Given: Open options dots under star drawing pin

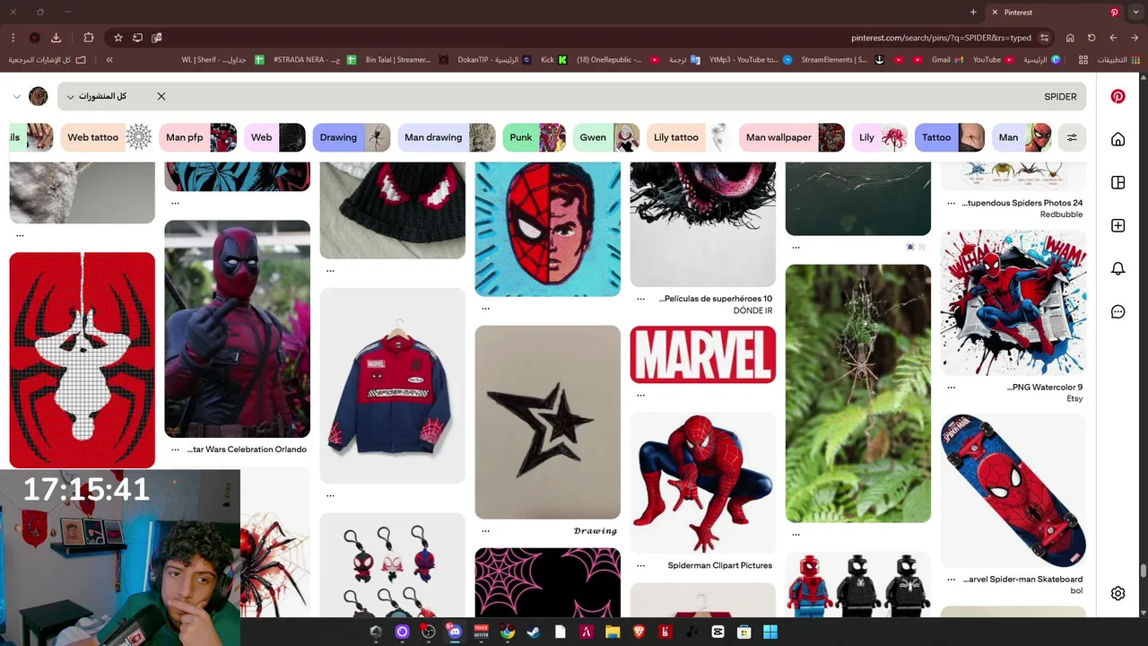Looking at the screenshot, I should [485, 530].
